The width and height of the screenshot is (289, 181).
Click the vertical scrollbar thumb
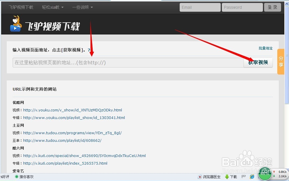[x=287, y=55]
